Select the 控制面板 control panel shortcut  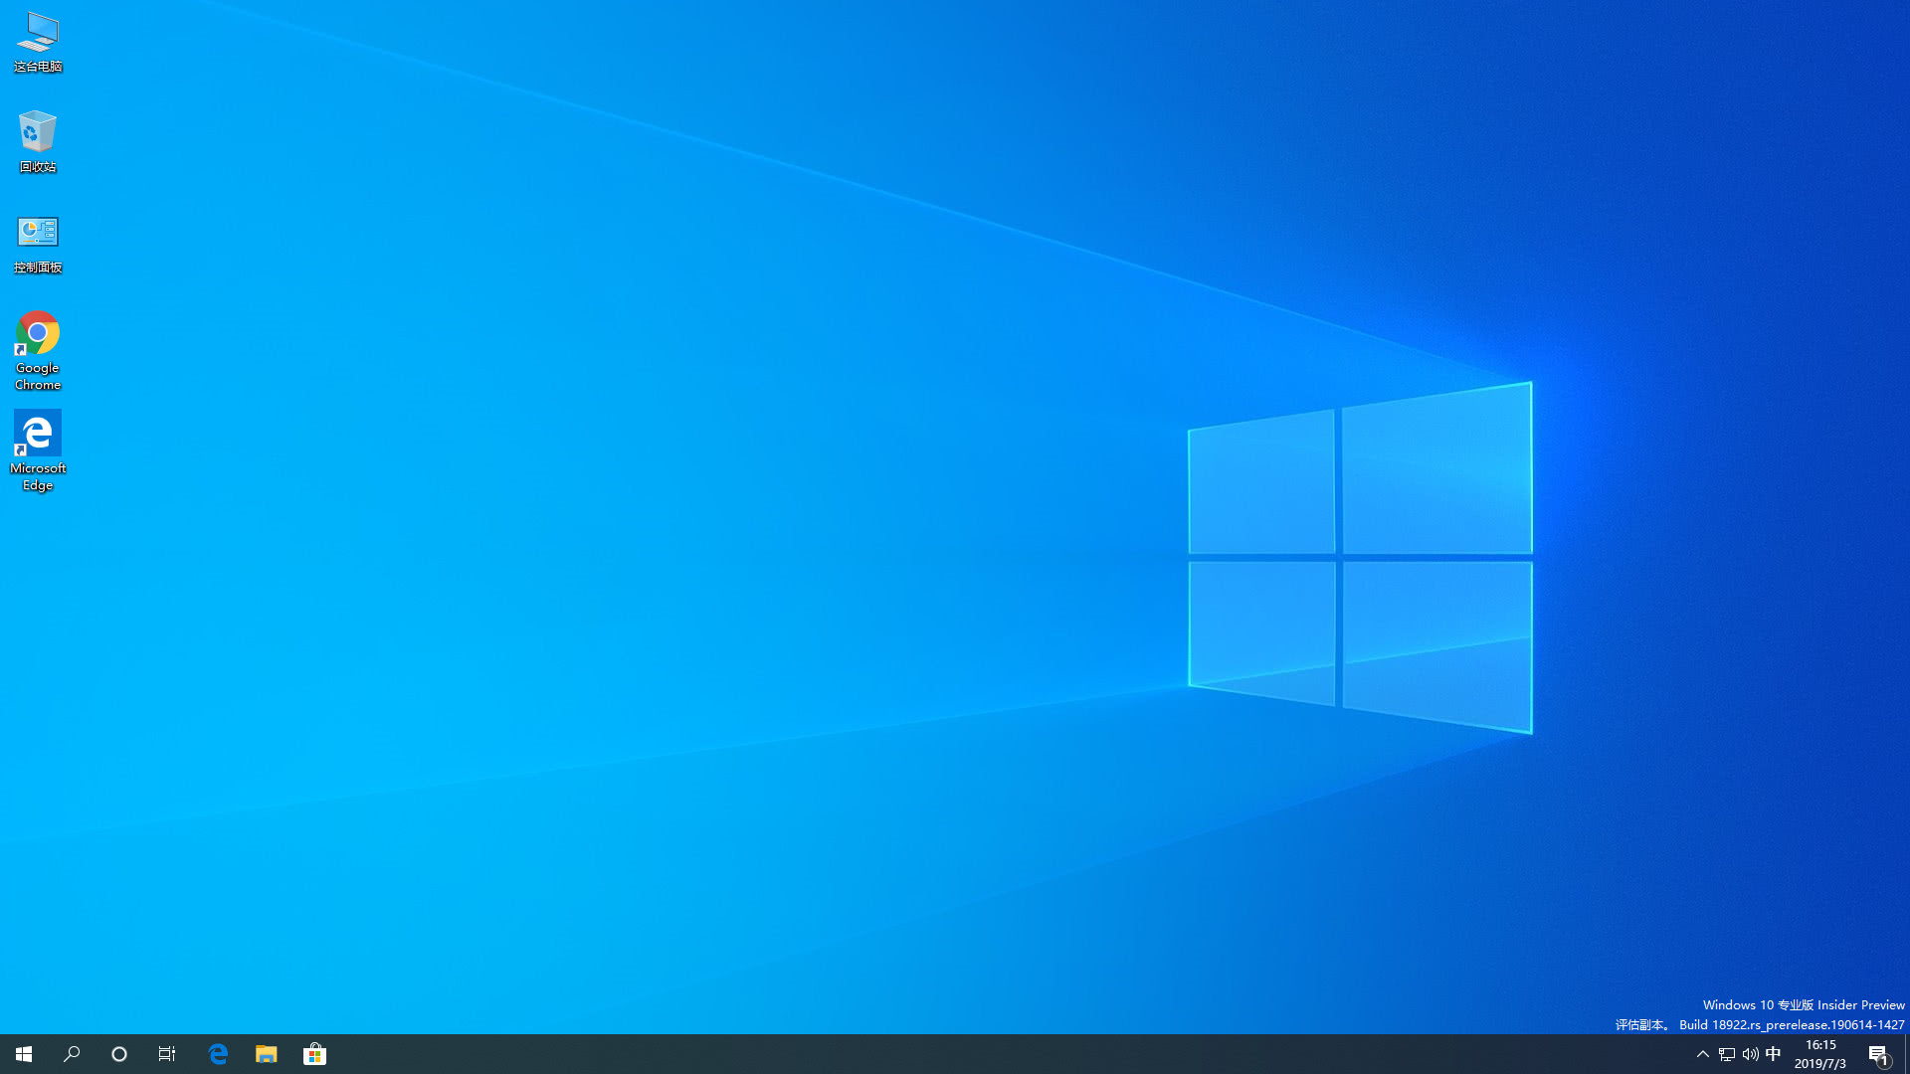pos(38,243)
